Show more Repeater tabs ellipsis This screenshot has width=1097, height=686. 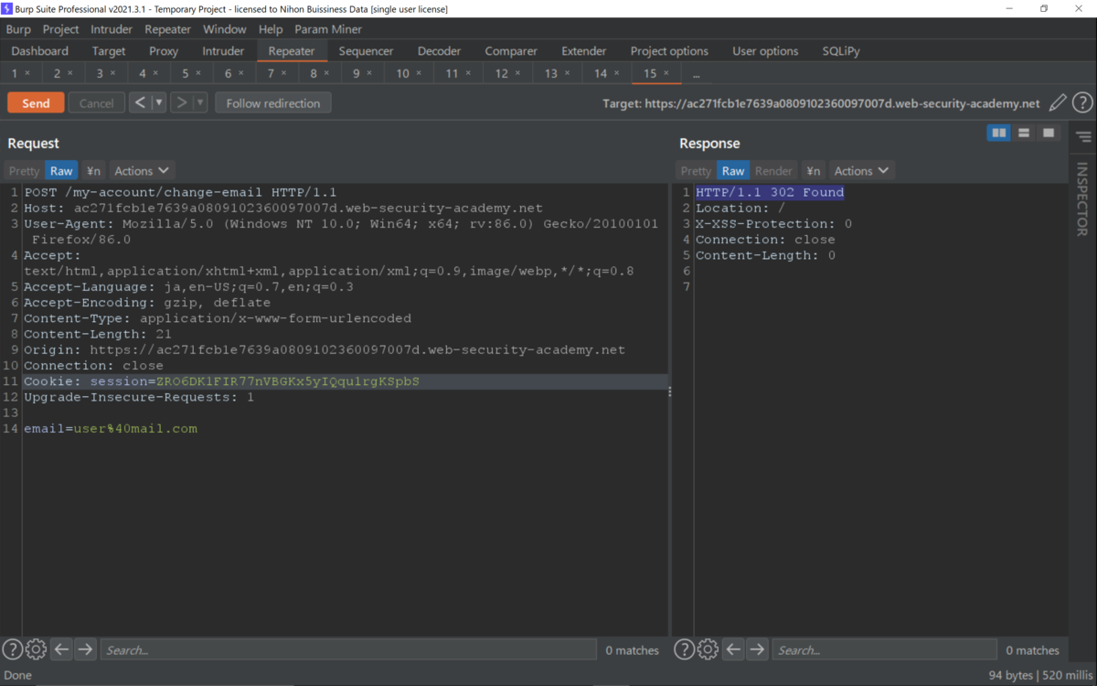click(697, 73)
